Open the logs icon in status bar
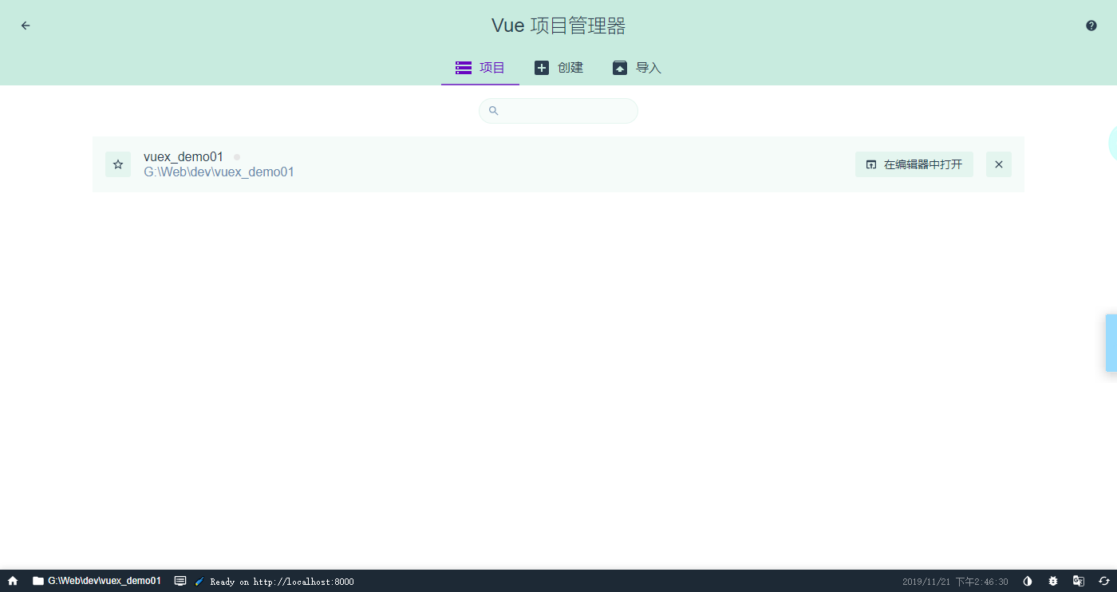The image size is (1117, 592). tap(180, 582)
